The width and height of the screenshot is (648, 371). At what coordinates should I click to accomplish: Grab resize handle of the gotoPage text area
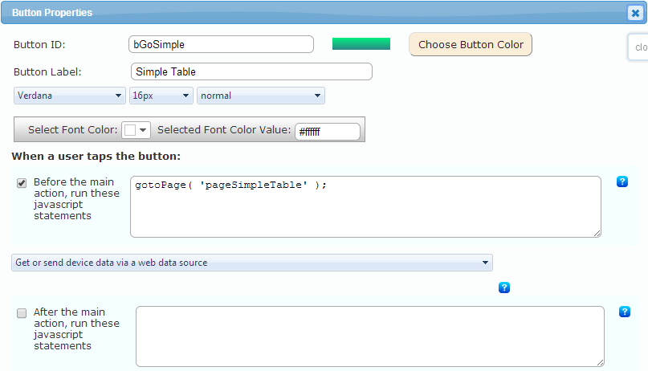(597, 234)
